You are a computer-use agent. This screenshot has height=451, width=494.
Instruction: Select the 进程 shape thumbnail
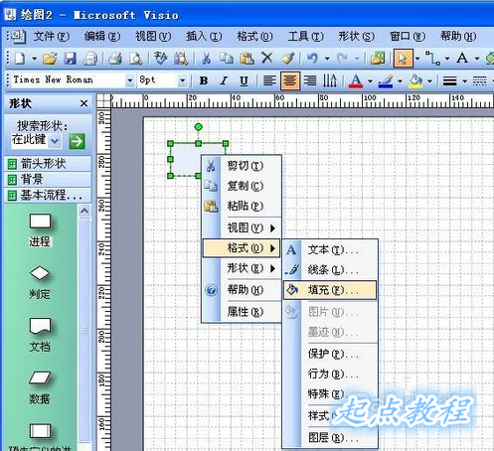(x=40, y=222)
